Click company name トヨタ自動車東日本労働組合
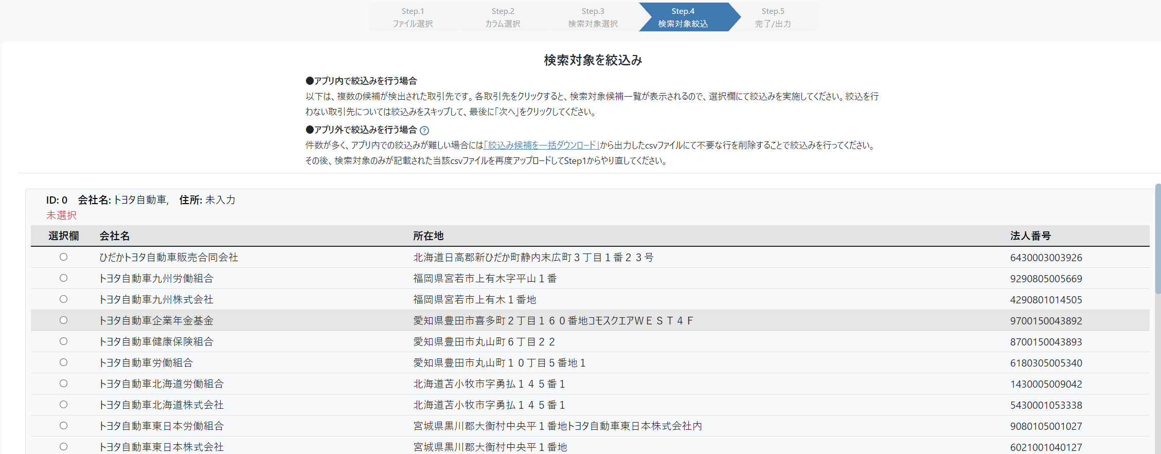Image resolution: width=1161 pixels, height=454 pixels. tap(162, 426)
